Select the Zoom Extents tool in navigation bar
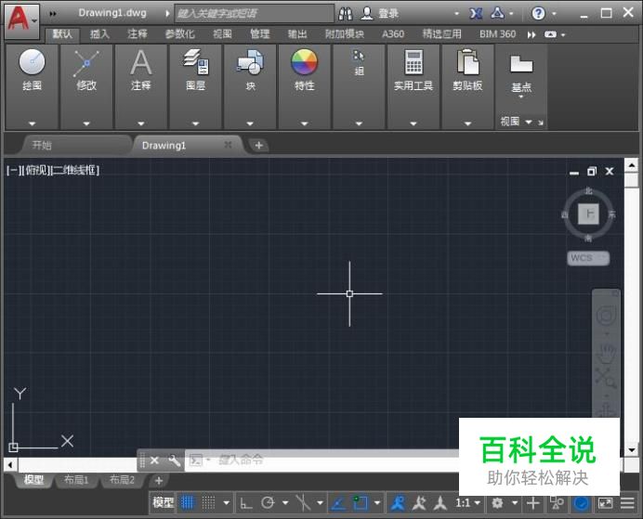Viewport: 643px width, 519px height. (606, 378)
